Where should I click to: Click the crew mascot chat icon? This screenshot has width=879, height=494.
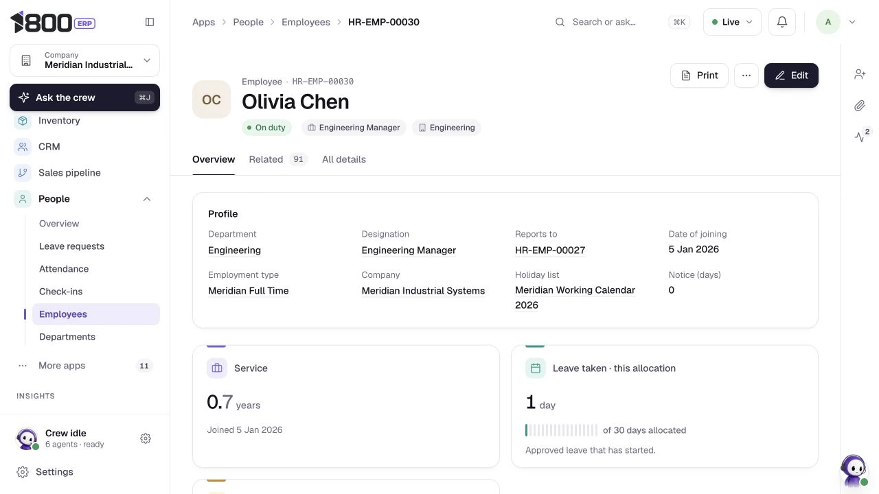click(854, 470)
